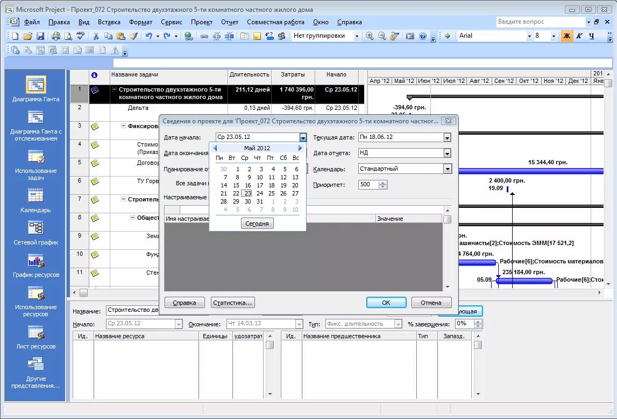Open print preview from the toolbar
The height and width of the screenshot is (419, 617).
(68, 36)
